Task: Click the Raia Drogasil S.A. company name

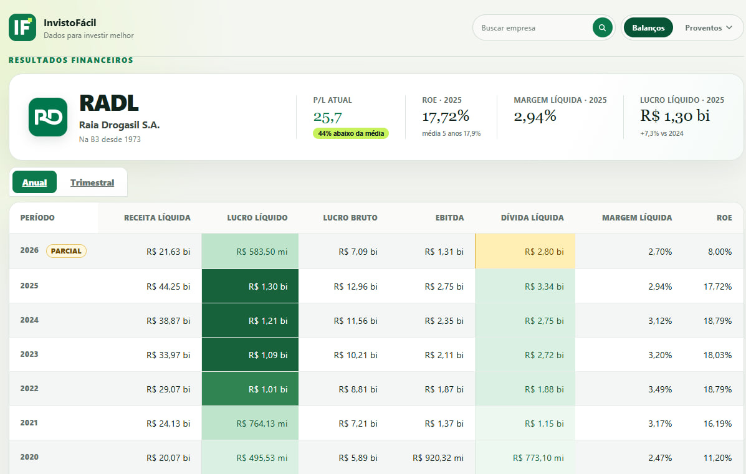Action: [120, 125]
